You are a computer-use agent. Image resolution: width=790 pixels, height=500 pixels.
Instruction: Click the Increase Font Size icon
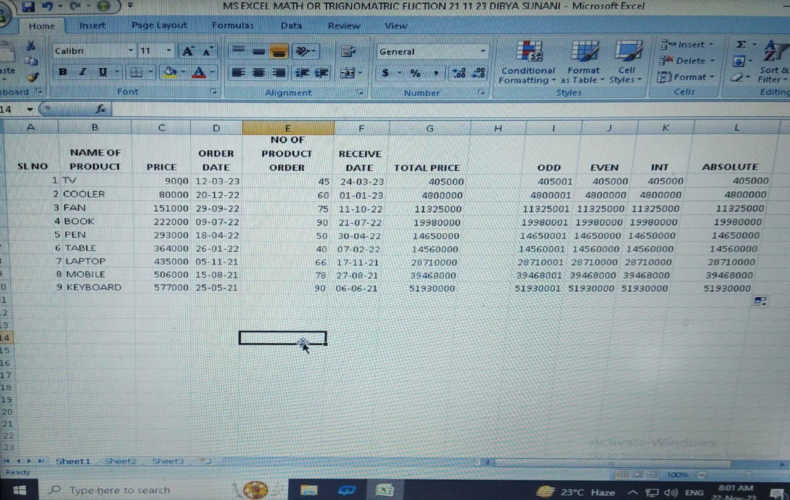(x=187, y=51)
